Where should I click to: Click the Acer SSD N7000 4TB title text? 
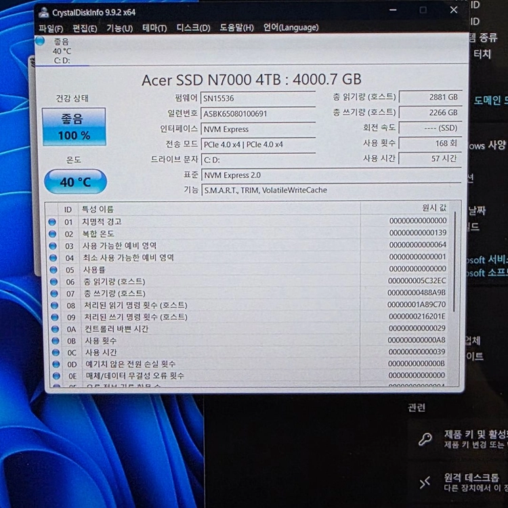coord(251,80)
